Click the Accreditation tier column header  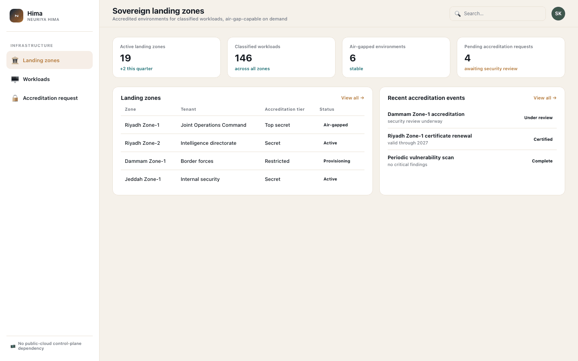(x=285, y=110)
